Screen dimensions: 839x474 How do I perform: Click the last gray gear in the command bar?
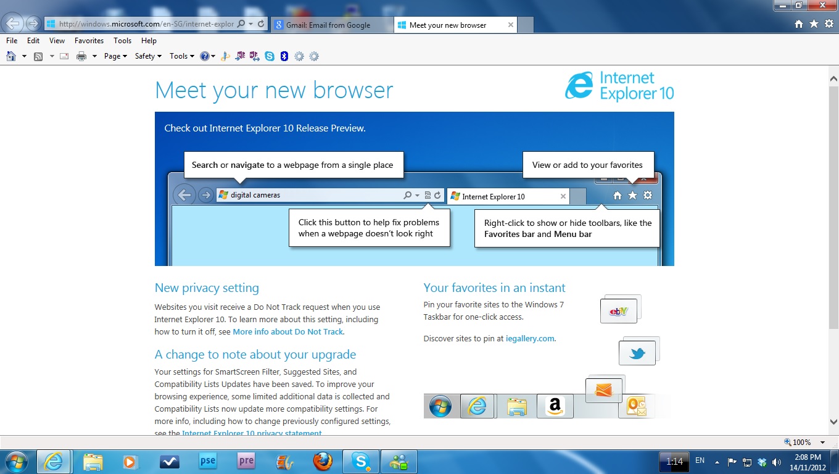coord(314,56)
